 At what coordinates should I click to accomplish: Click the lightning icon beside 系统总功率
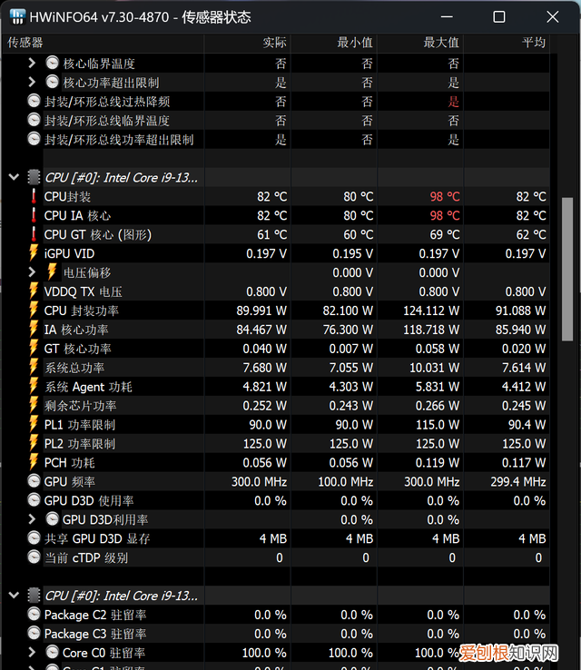[34, 367]
